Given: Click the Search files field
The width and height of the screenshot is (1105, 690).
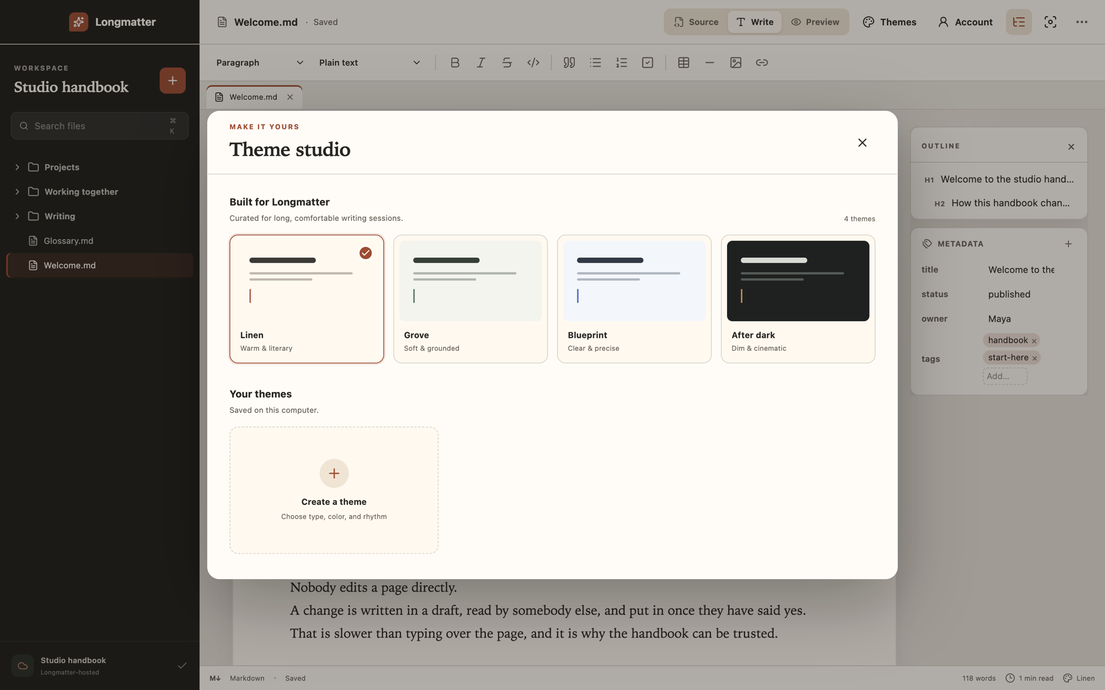Looking at the screenshot, I should (x=100, y=126).
